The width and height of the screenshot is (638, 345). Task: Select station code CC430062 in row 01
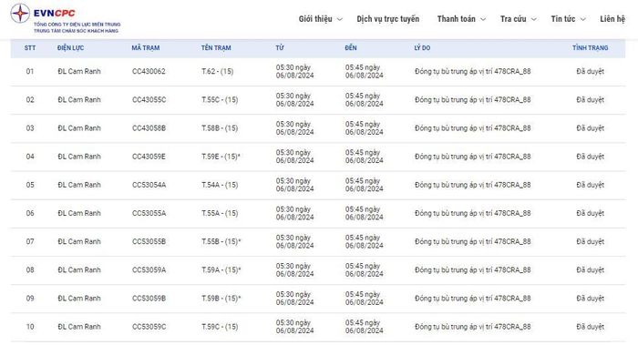click(149, 72)
